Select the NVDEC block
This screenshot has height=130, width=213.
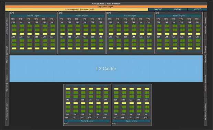(197, 9)
